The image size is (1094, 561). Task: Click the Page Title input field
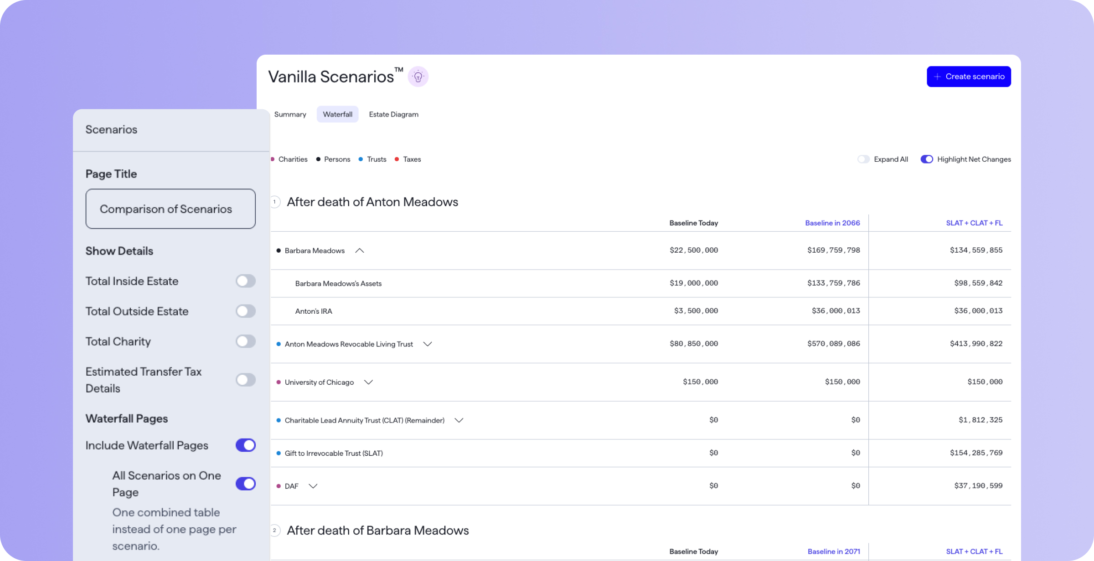pyautogui.click(x=170, y=209)
